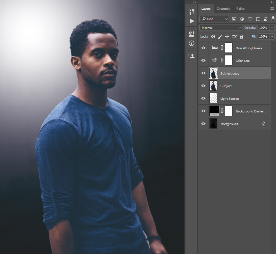Turn layer filtering on or off
The image size is (276, 254).
(273, 19)
